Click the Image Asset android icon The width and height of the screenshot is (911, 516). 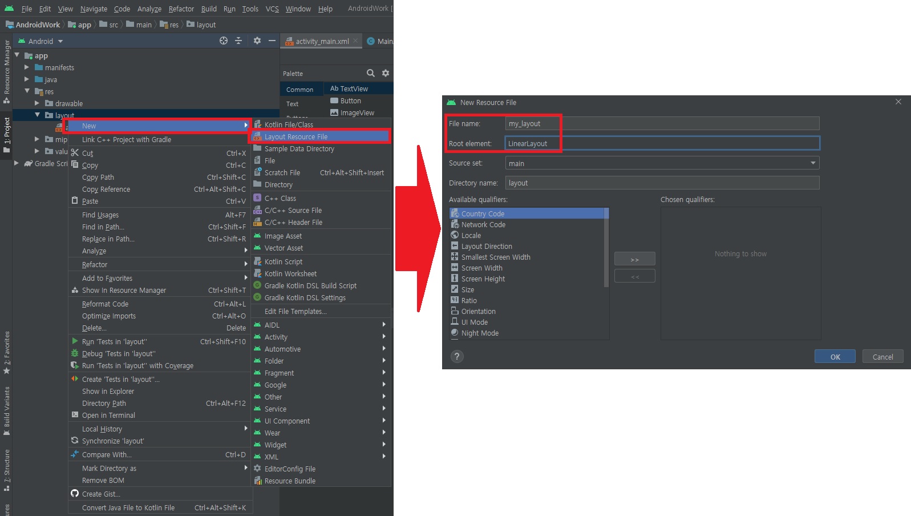[x=258, y=236]
